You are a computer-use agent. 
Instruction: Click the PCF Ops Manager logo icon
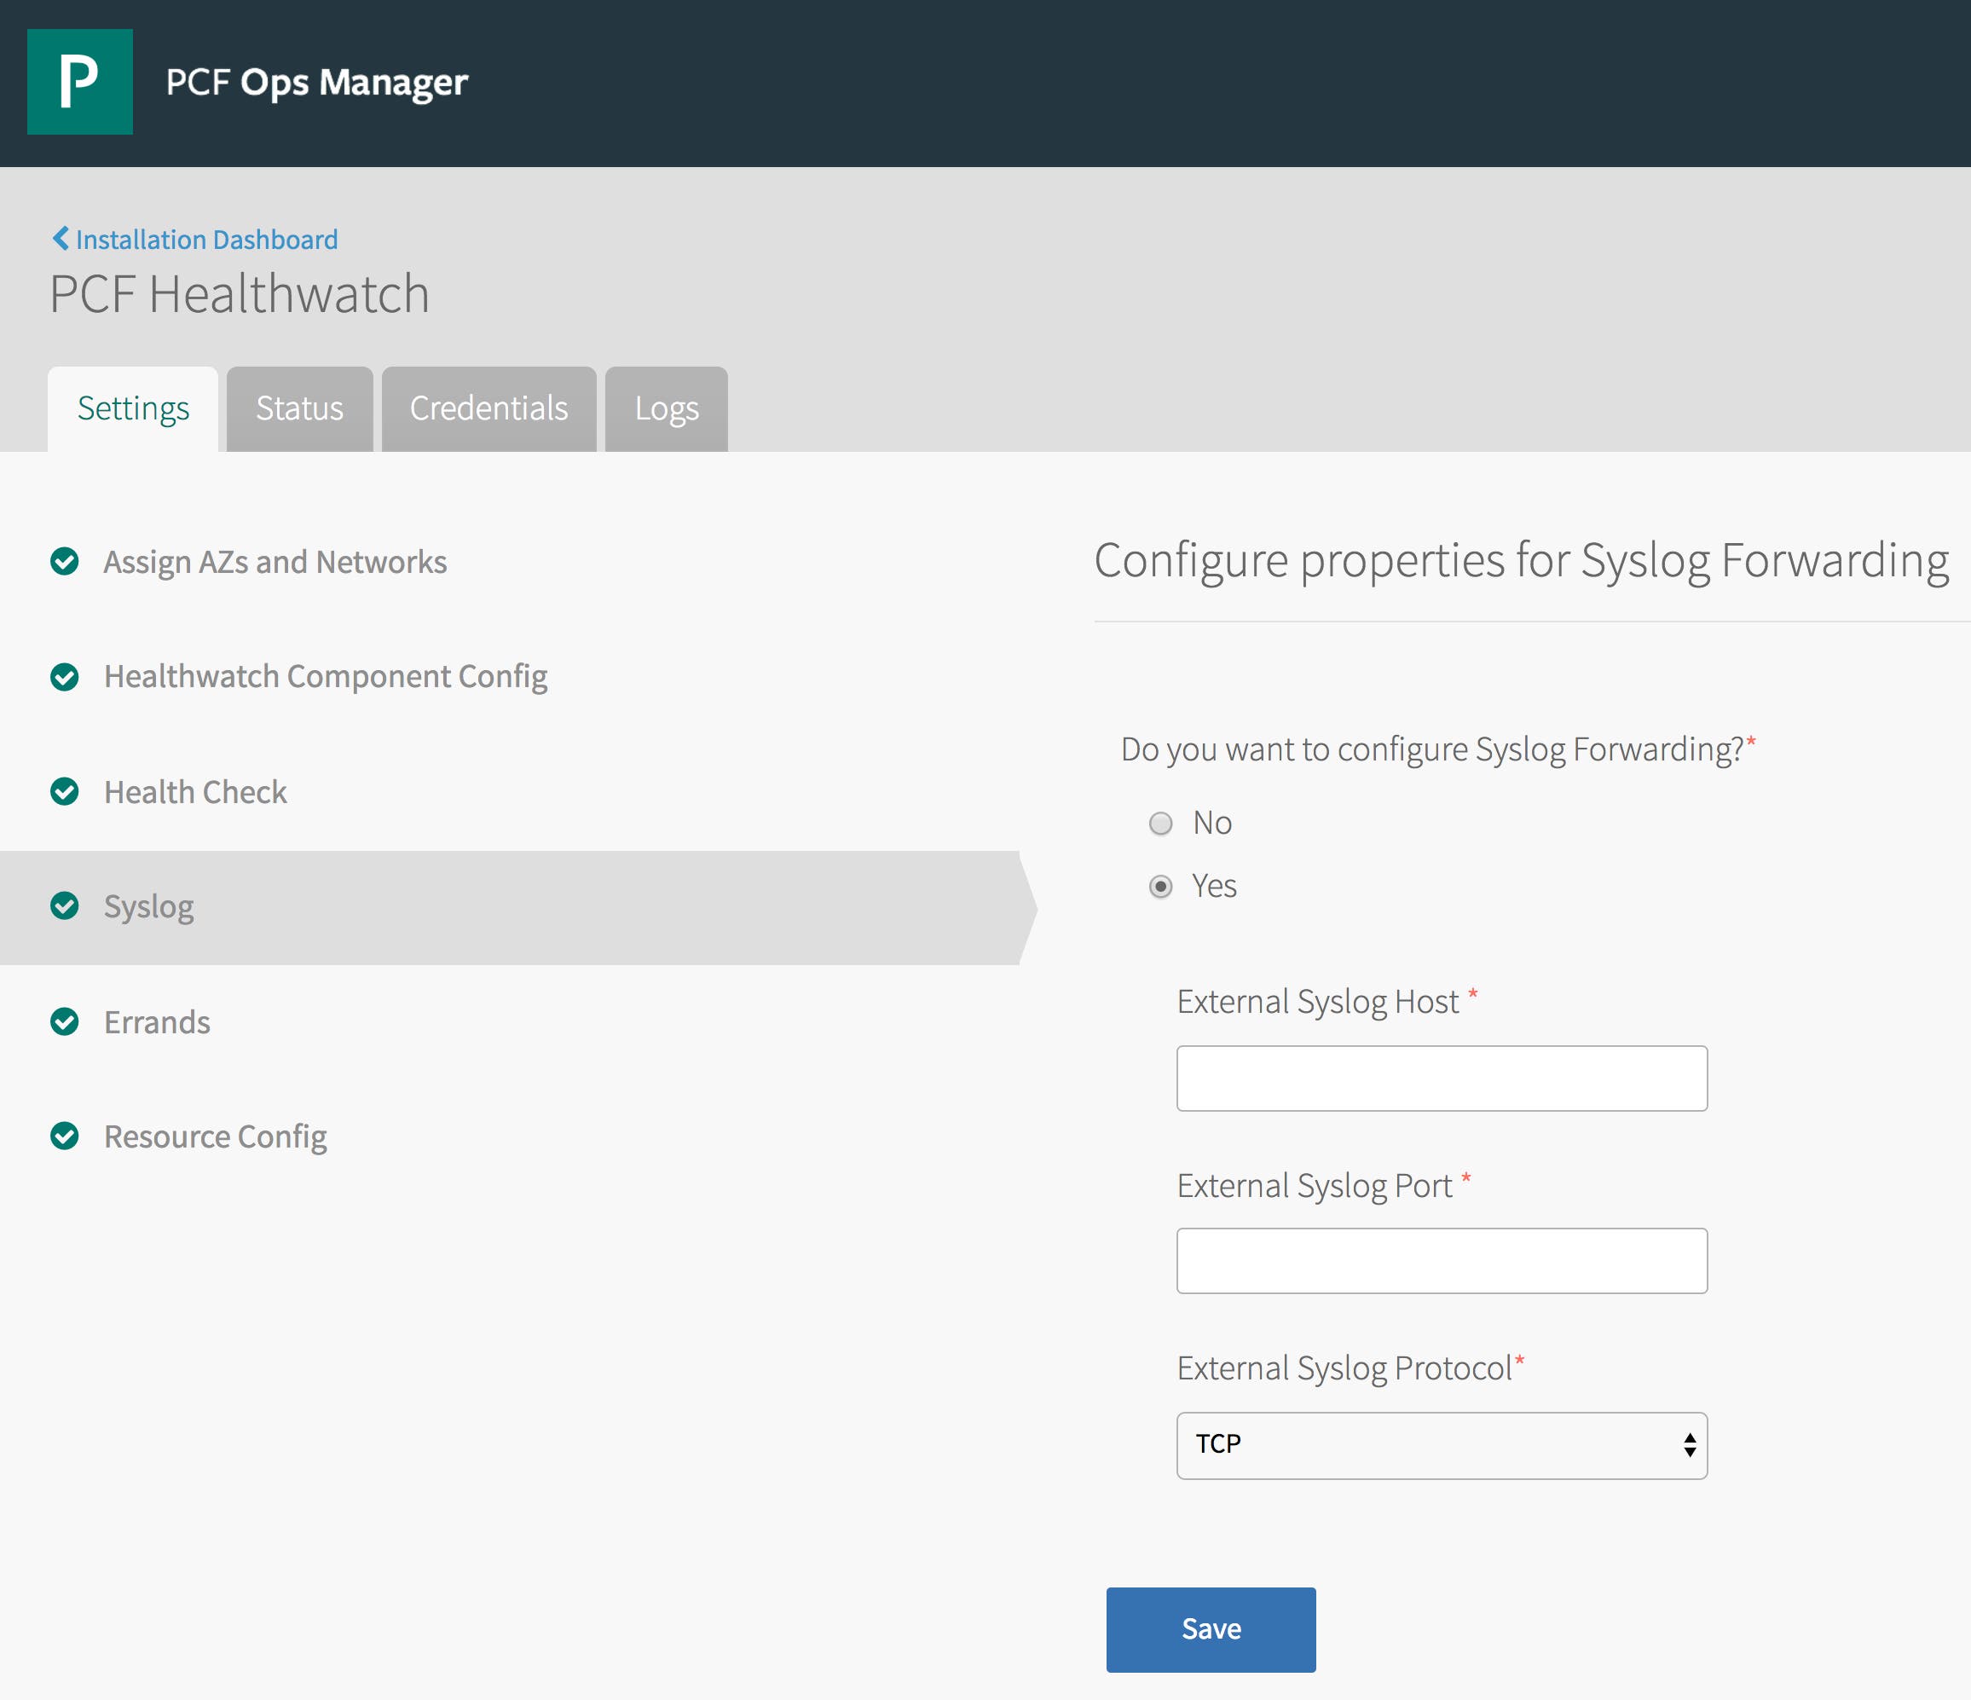(81, 82)
